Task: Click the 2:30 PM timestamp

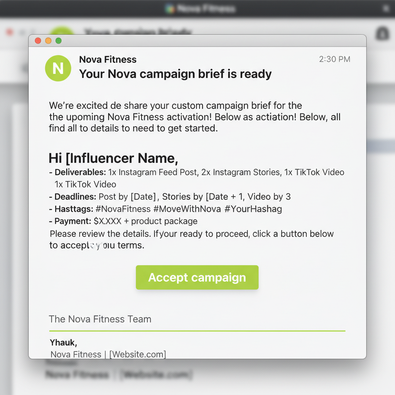Action: tap(334, 59)
